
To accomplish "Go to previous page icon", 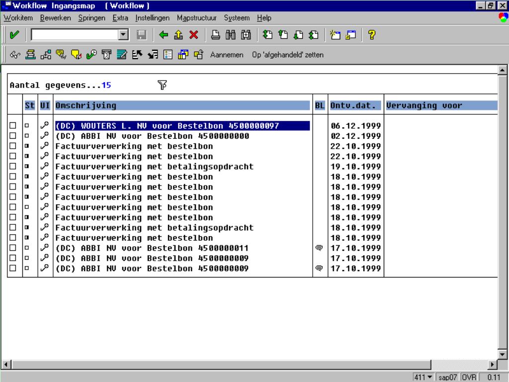I will point(283,35).
